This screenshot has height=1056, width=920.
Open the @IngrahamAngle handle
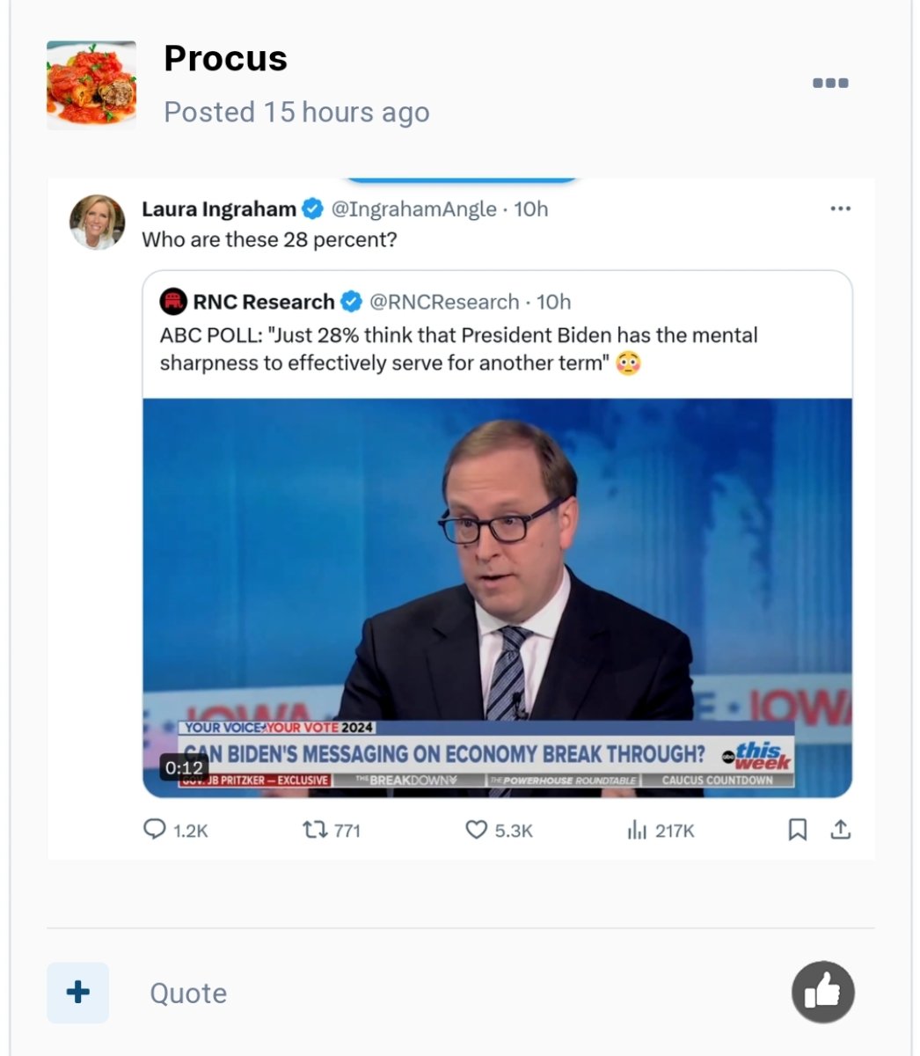[413, 209]
